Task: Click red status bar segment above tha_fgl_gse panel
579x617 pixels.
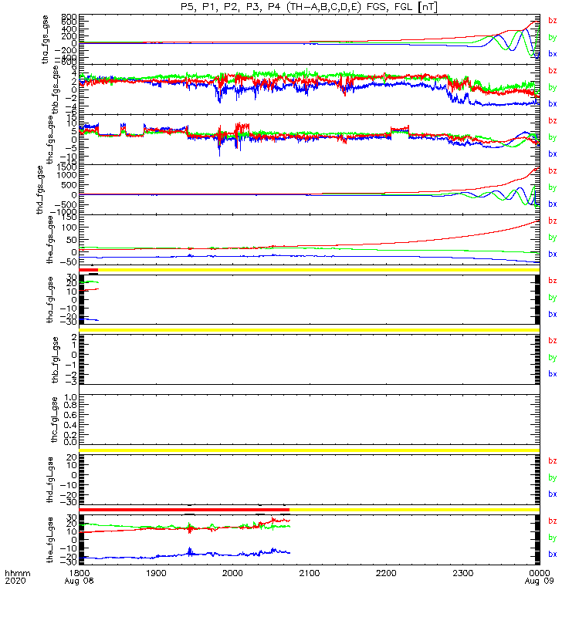Action: (89, 270)
